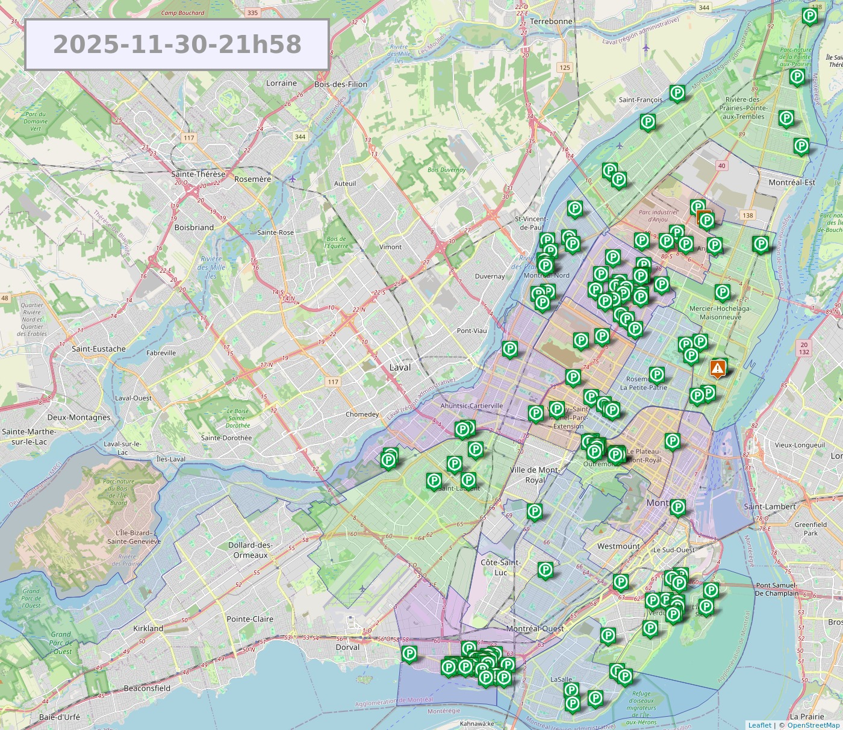Click the parking marker above Mercier–Hochelaga-Maisonneuve label
Viewport: 843px width, 730px height.
coord(723,293)
